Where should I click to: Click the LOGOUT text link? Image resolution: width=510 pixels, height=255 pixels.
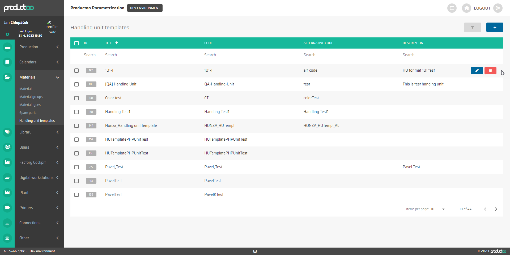482,8
